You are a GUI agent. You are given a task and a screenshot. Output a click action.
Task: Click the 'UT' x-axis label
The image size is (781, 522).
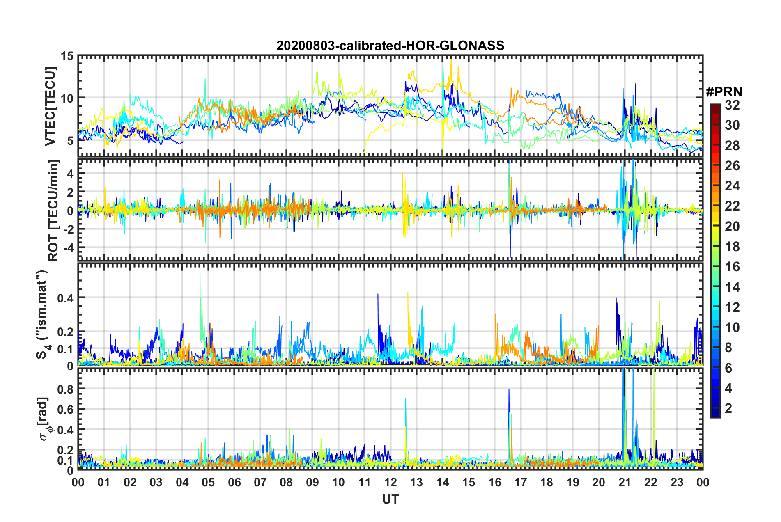[x=390, y=499]
